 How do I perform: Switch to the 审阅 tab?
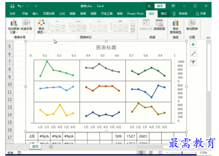[83, 14]
